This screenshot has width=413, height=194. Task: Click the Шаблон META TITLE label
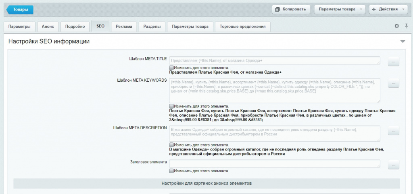pyautogui.click(x=148, y=59)
